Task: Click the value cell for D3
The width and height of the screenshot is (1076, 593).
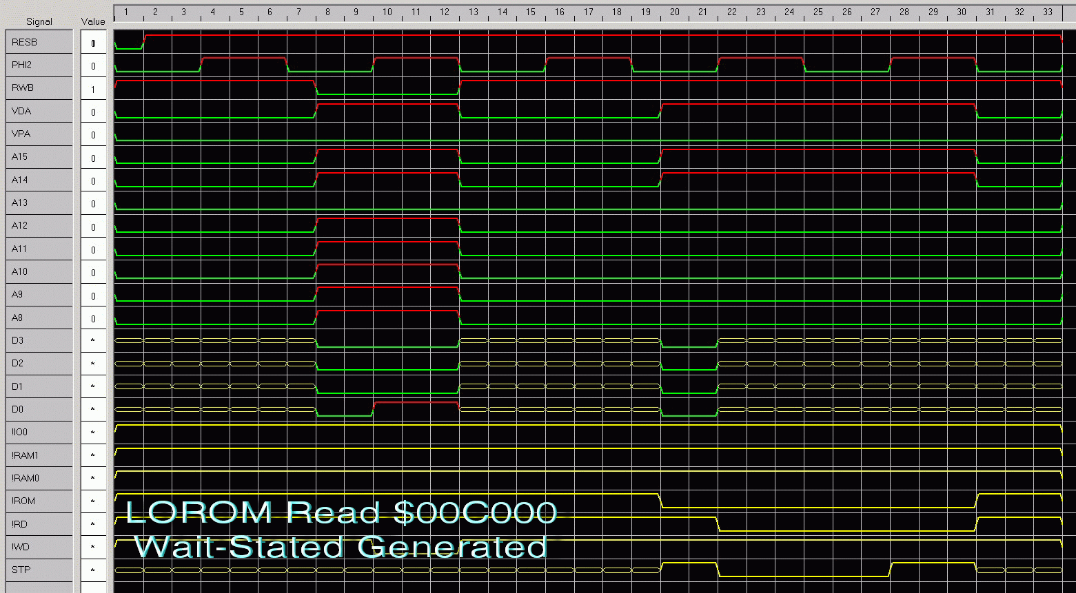Action: coord(93,341)
